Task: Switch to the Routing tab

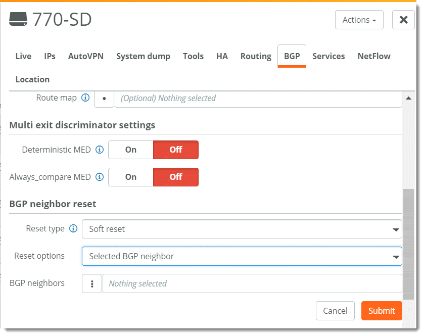Action: pos(256,56)
